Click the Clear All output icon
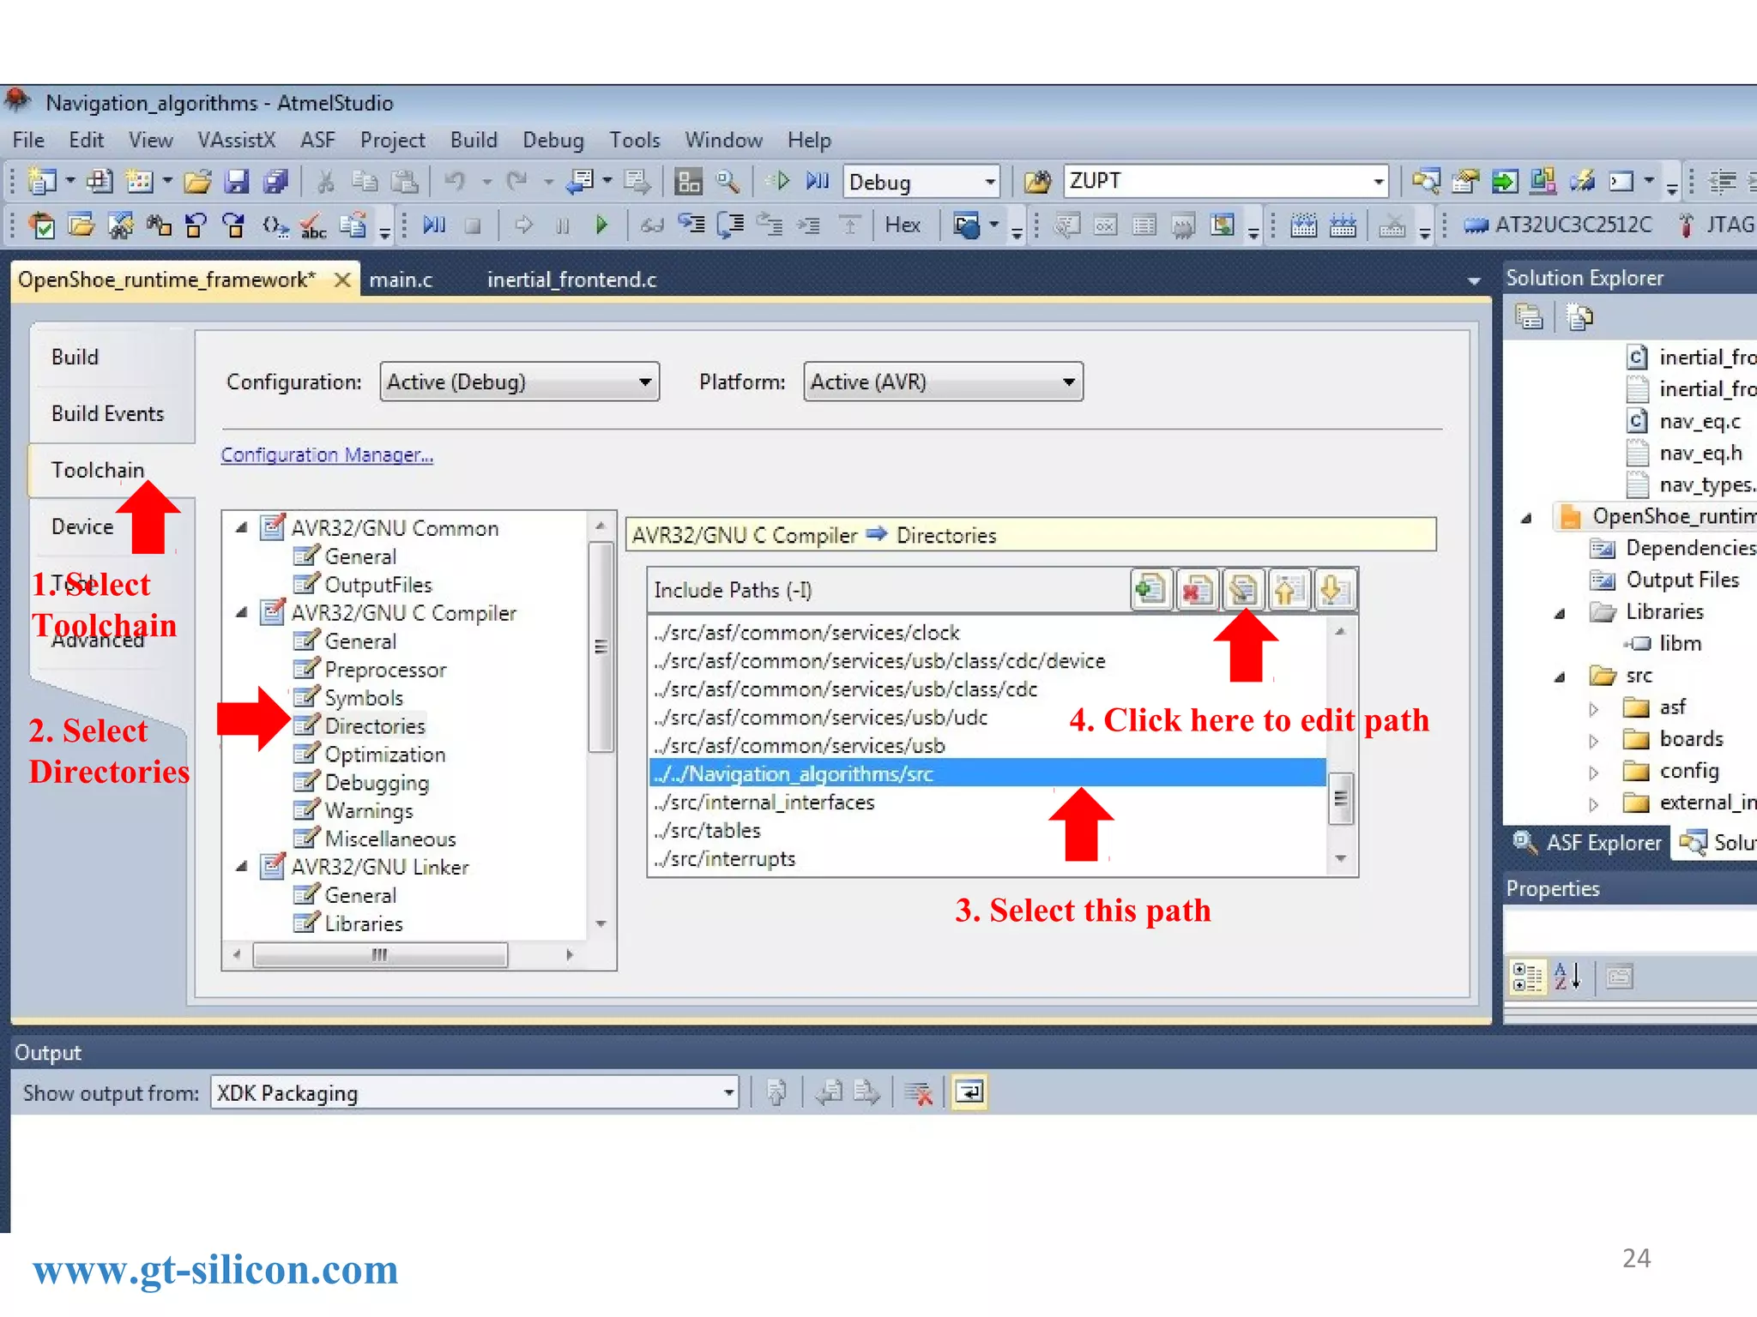Screen dimensions: 1757x1317 point(919,1093)
